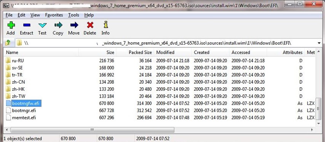Go up one folder with green arrow icon
The width and height of the screenshot is (325, 142).
(8, 43)
